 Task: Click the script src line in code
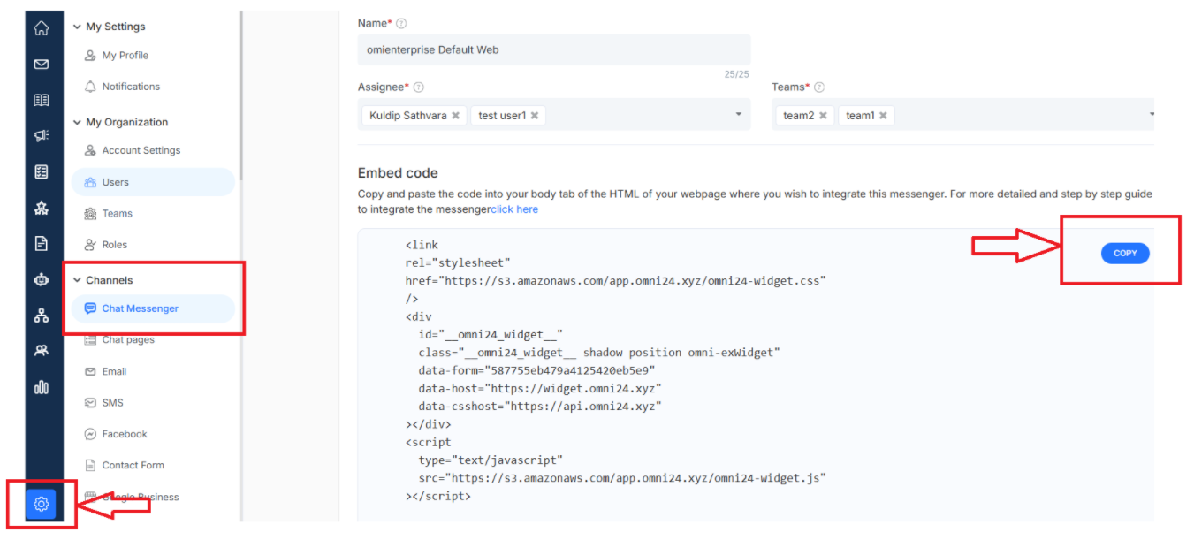622,478
